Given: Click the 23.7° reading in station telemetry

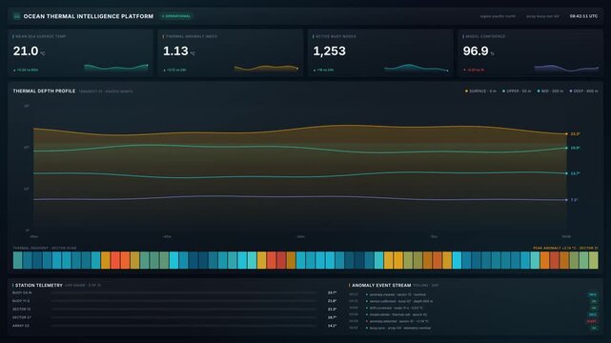Looking at the screenshot, I should coord(332,293).
